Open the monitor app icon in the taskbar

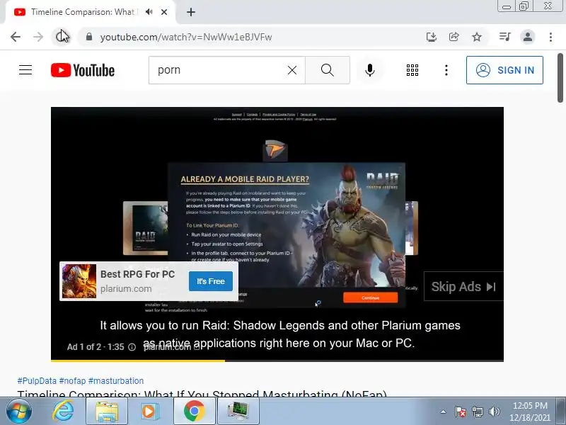tap(238, 412)
